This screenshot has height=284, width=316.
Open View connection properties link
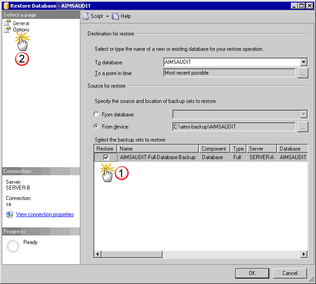(45, 214)
